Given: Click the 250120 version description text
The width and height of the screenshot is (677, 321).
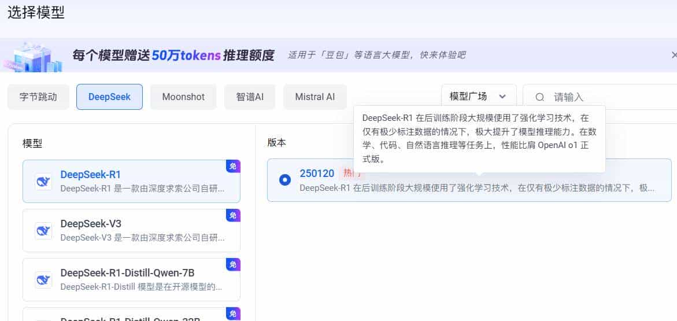Looking at the screenshot, I should tap(477, 188).
